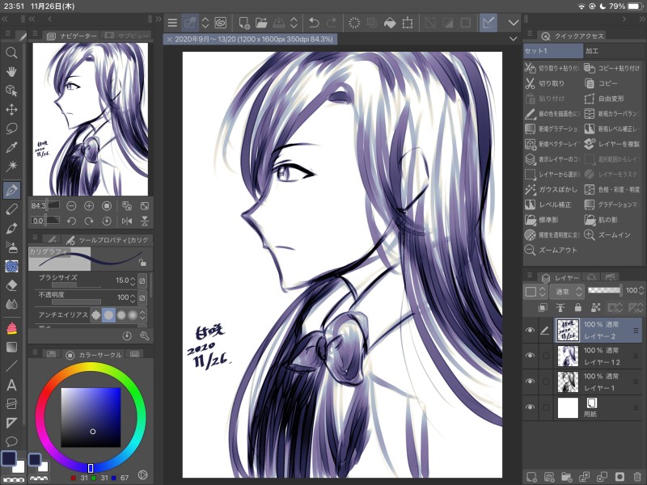Switch to the サブビュー tab

click(x=126, y=36)
